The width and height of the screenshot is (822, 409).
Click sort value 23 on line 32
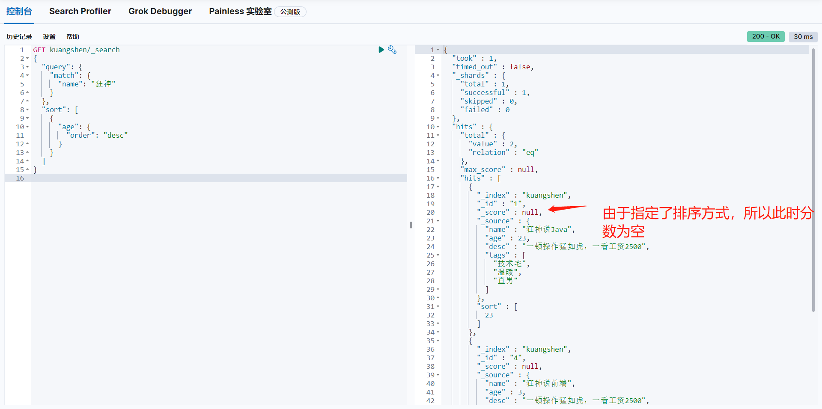pos(489,315)
